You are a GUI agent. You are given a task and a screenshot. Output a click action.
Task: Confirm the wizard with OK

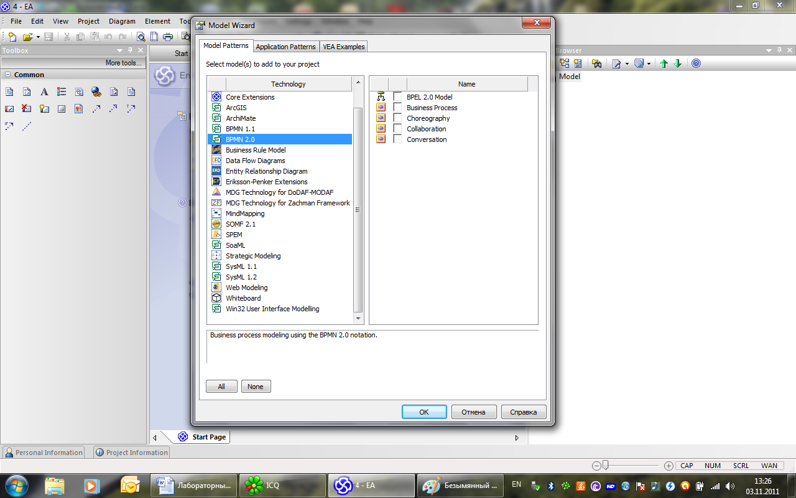pos(424,412)
